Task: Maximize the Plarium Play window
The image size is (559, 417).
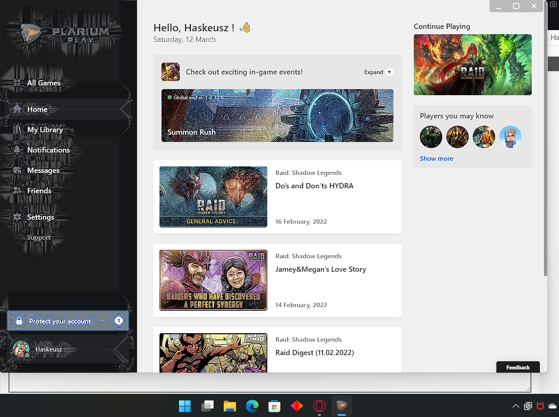Action: pyautogui.click(x=516, y=6)
